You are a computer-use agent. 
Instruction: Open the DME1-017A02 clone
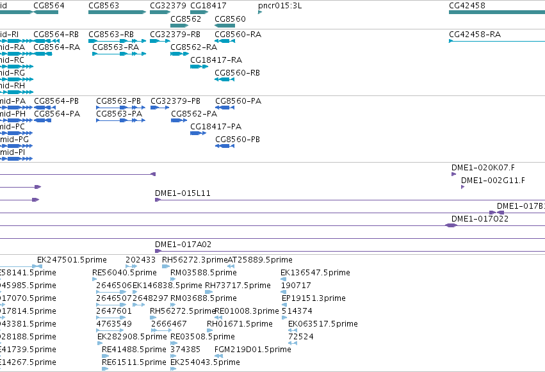click(350, 251)
